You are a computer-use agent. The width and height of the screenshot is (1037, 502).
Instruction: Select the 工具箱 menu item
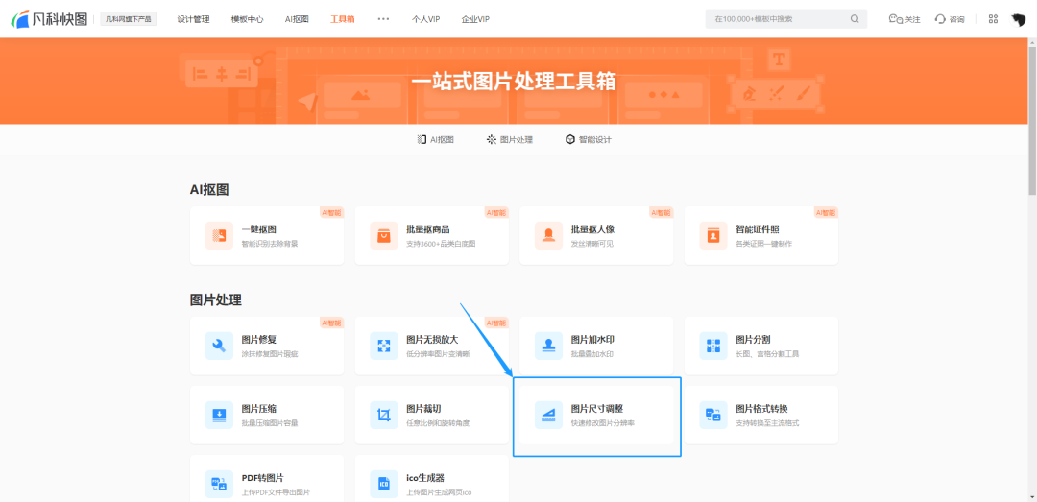click(343, 19)
